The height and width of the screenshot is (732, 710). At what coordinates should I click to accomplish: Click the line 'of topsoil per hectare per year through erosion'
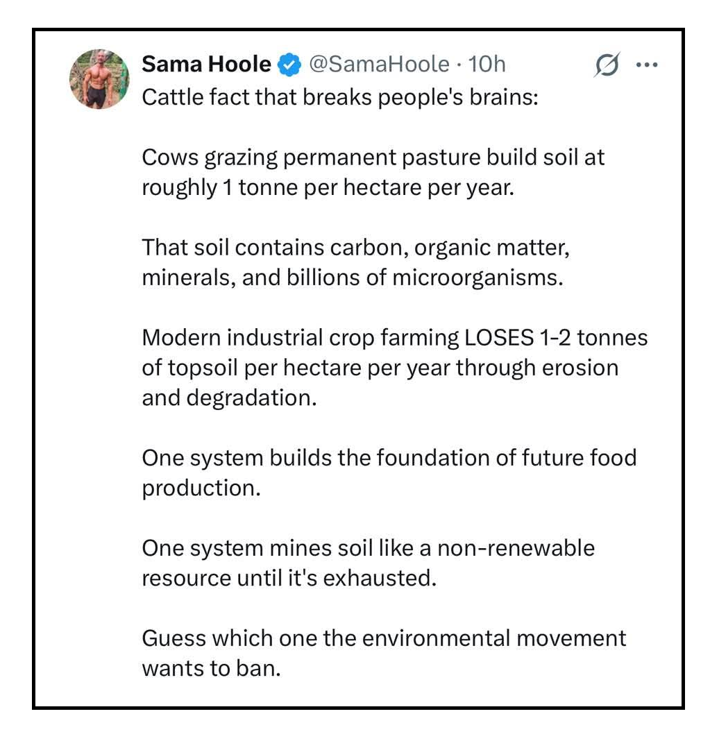click(380, 368)
